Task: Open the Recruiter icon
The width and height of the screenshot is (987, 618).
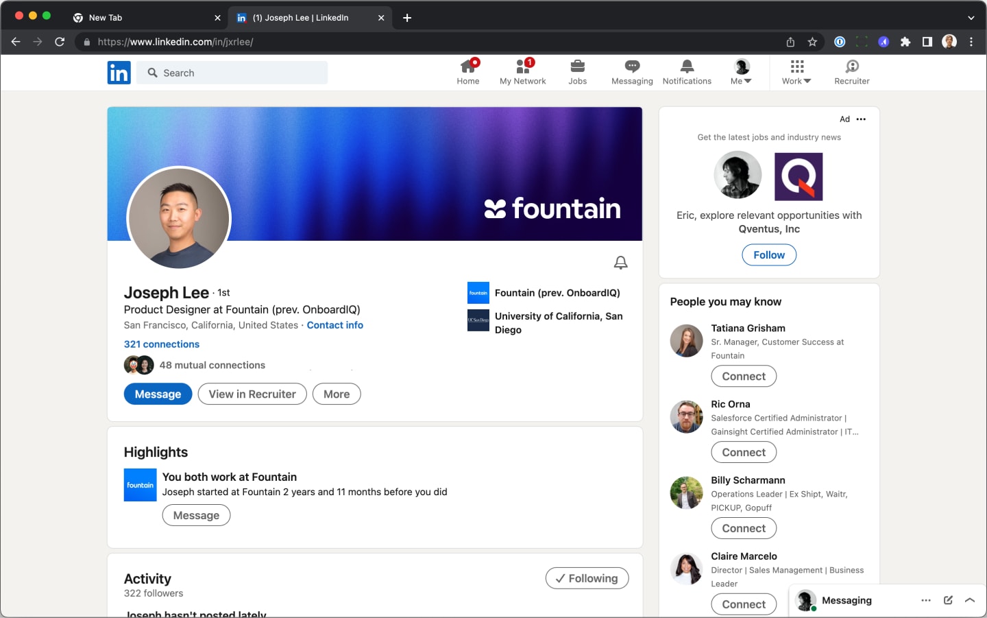Action: point(852,72)
